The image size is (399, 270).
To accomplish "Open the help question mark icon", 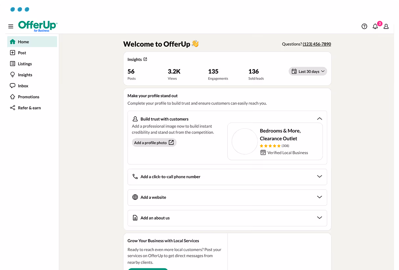I will coord(364,26).
